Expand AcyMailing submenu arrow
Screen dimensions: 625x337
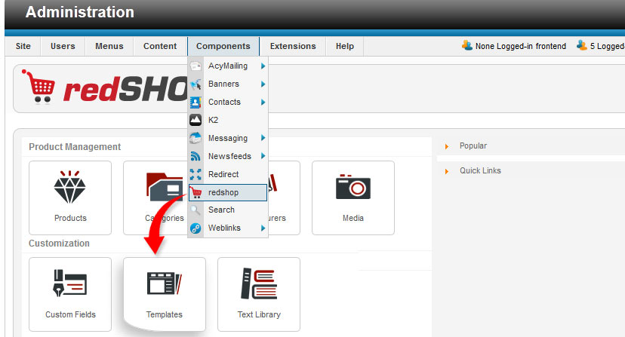(263, 66)
